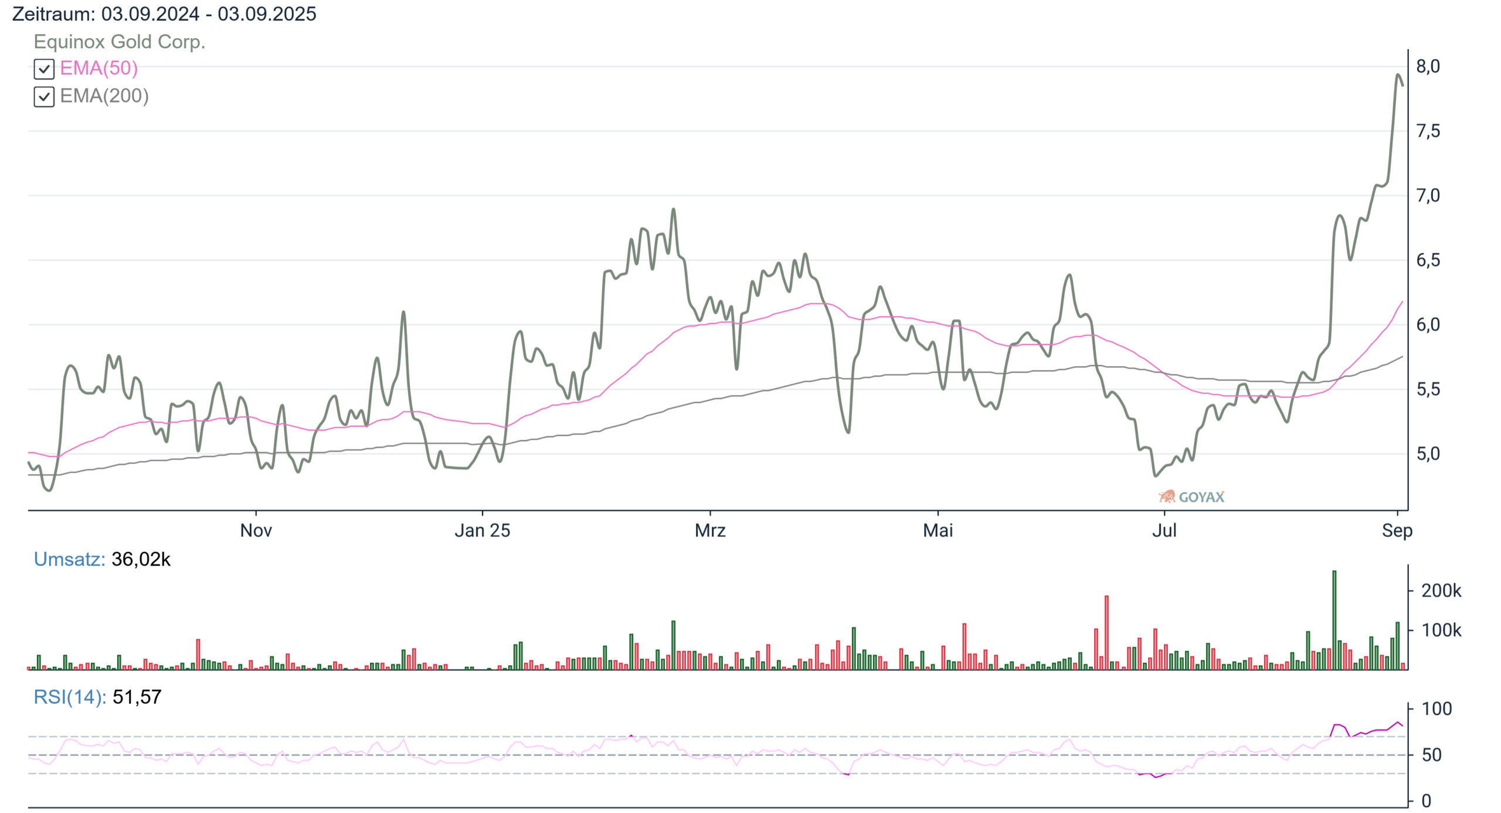Click the 100k volume axis label
1501x813 pixels.
tap(1441, 631)
